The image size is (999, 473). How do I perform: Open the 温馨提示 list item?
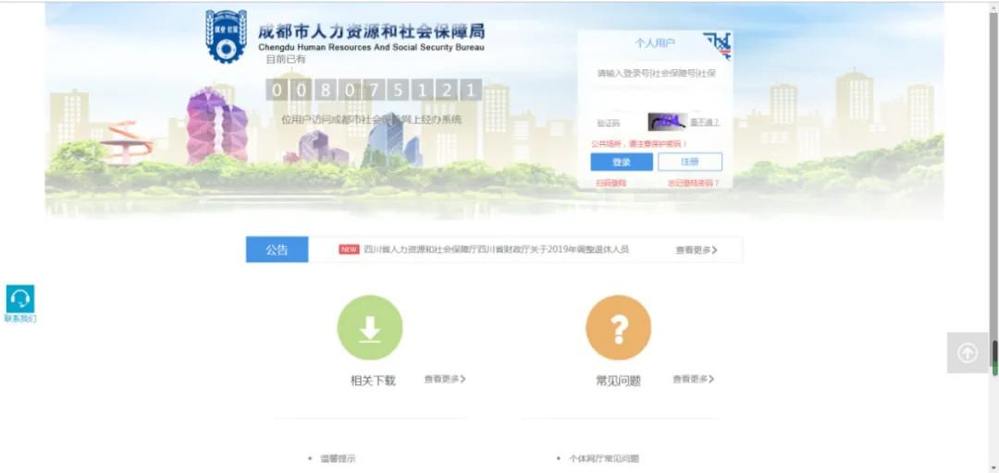pyautogui.click(x=338, y=458)
